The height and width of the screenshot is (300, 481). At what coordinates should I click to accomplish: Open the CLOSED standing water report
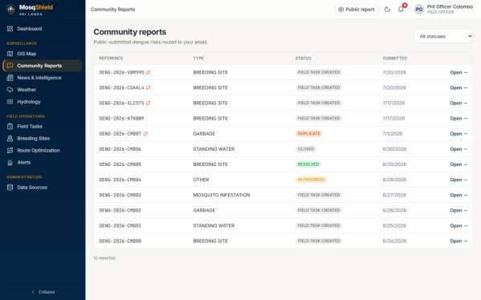(x=459, y=149)
